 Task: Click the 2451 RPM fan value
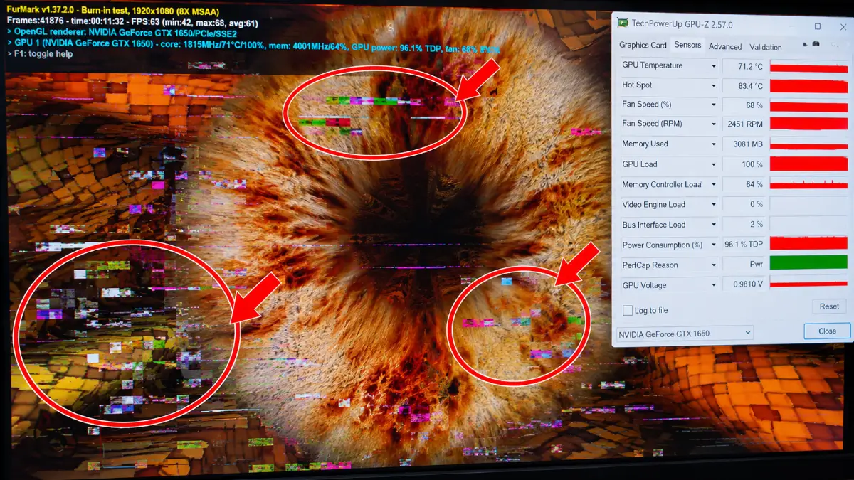pos(744,124)
